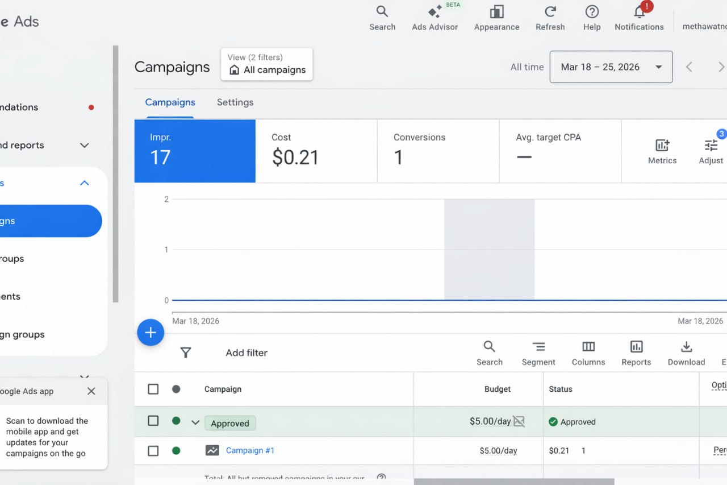Click the Adjust settings icon
727x485 pixels.
(711, 151)
